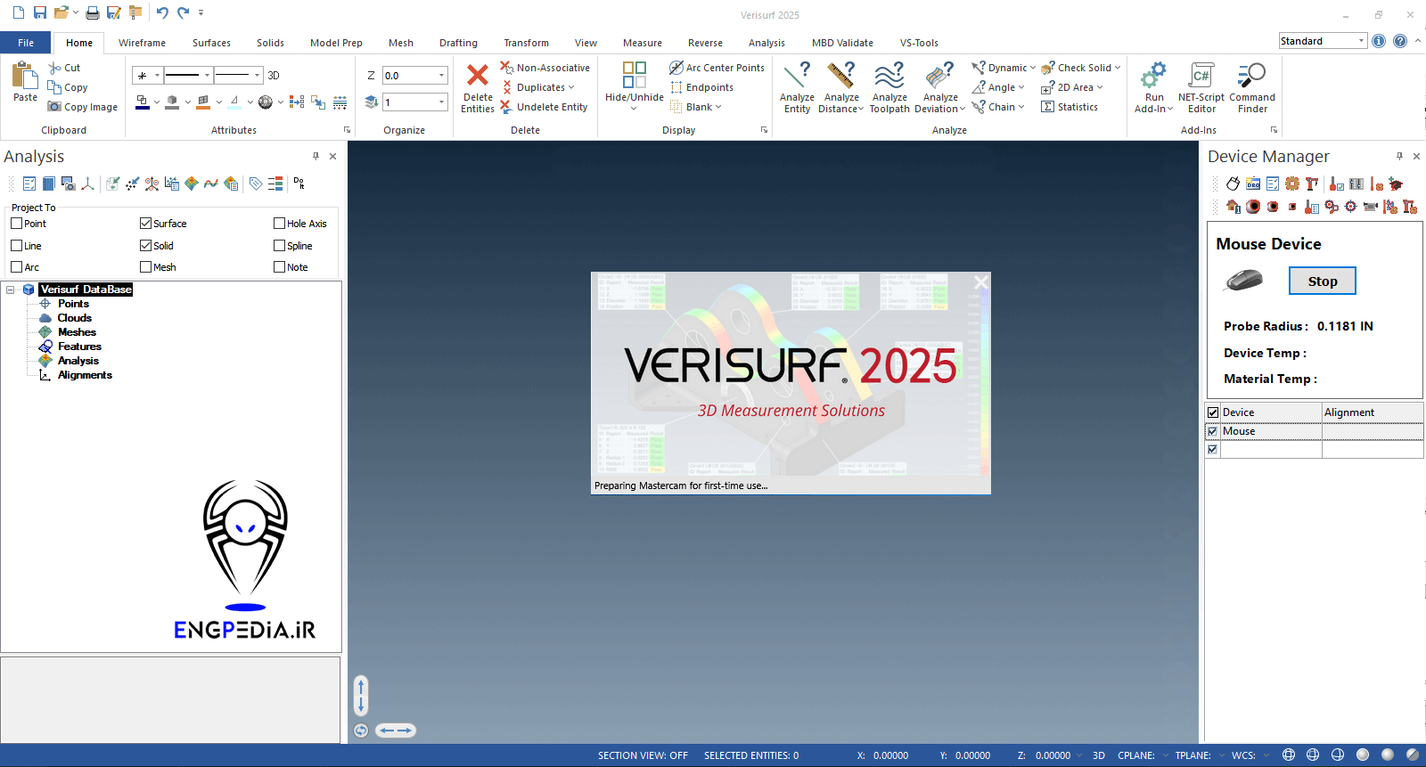Viewport: 1426px width, 767px height.
Task: Click the Undo arrow in quick access toolbar
Action: pos(162,12)
